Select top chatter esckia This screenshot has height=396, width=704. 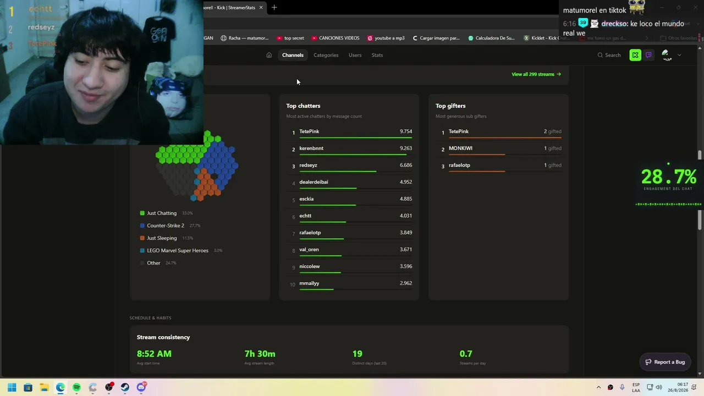[x=306, y=199]
